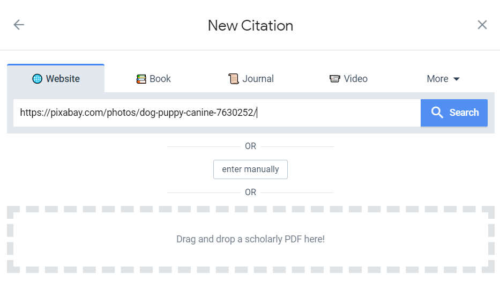The width and height of the screenshot is (500, 281).
Task: Click the New Citation heading
Action: [x=250, y=26]
